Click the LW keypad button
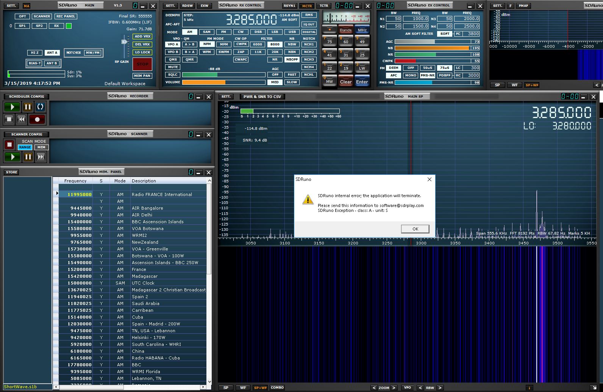 (x=362, y=67)
